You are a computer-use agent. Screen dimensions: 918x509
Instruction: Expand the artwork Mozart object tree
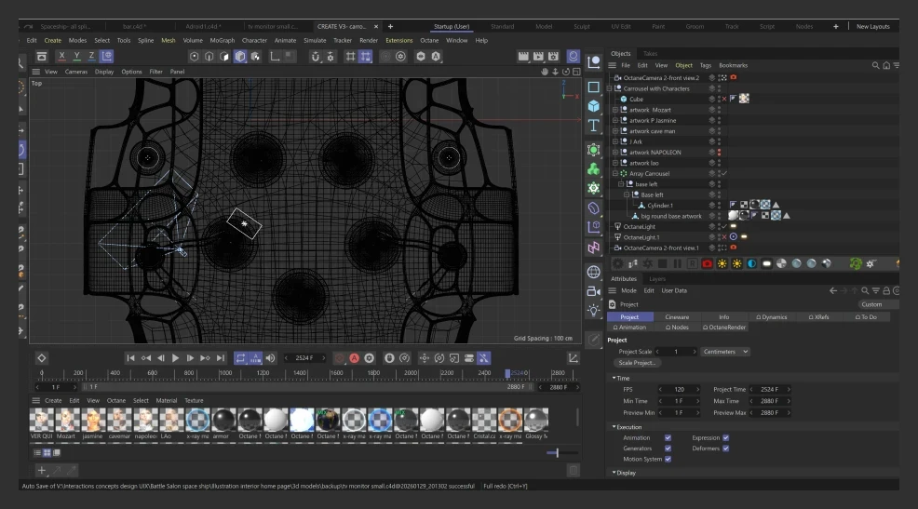pyautogui.click(x=615, y=110)
